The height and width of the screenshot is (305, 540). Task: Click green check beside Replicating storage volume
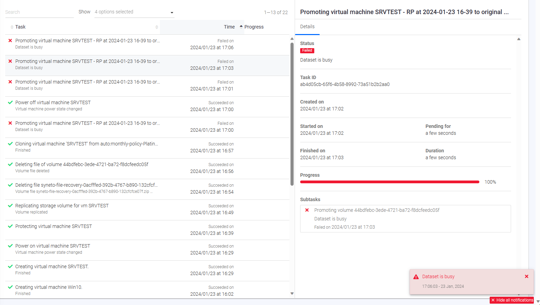coord(10,206)
